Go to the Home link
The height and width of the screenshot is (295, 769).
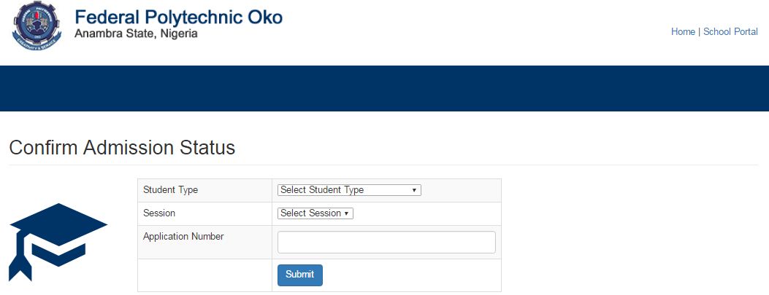(683, 32)
